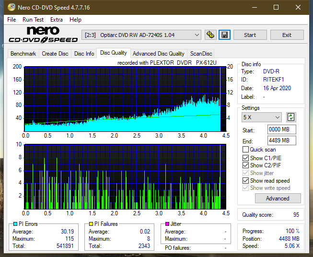Click the PO failures label
This screenshot has height=257, width=313.
click(x=178, y=248)
